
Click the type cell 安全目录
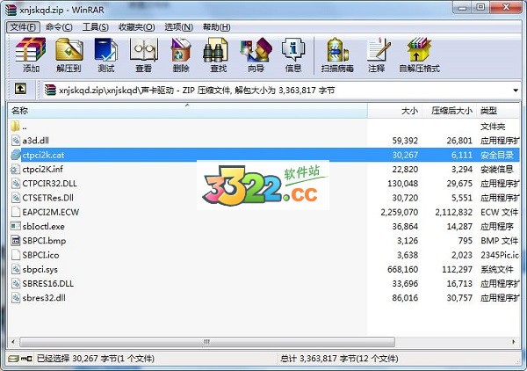click(x=497, y=155)
